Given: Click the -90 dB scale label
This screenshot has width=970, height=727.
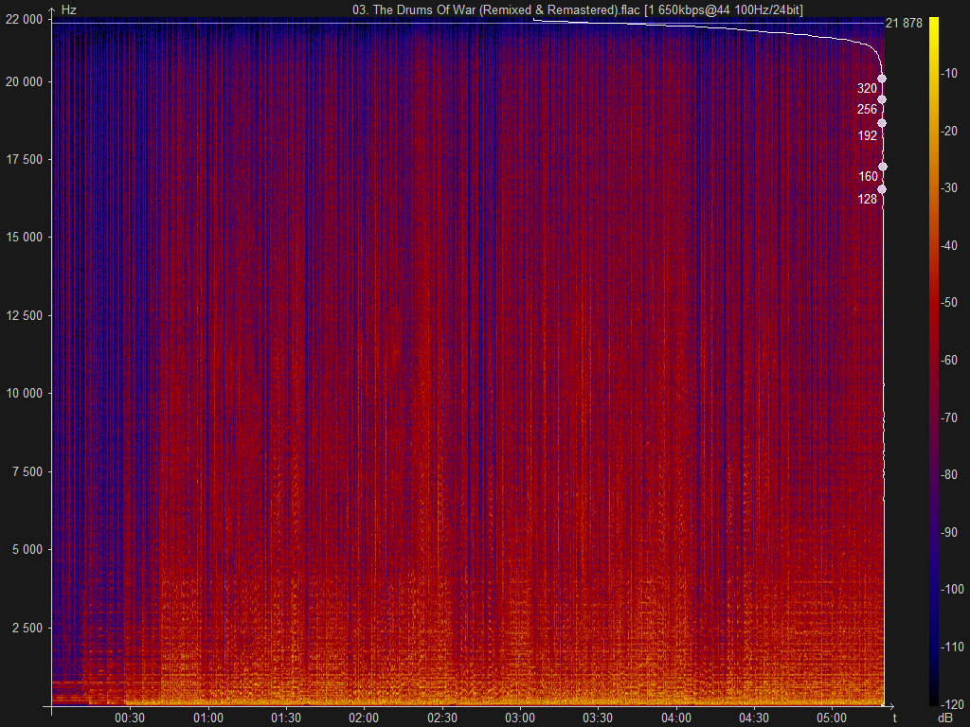Looking at the screenshot, I should coord(949,532).
